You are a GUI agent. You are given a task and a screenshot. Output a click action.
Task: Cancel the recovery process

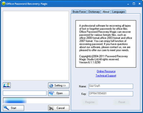click(x=59, y=108)
